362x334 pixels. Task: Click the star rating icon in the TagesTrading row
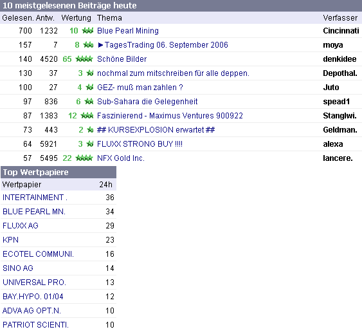[89, 44]
